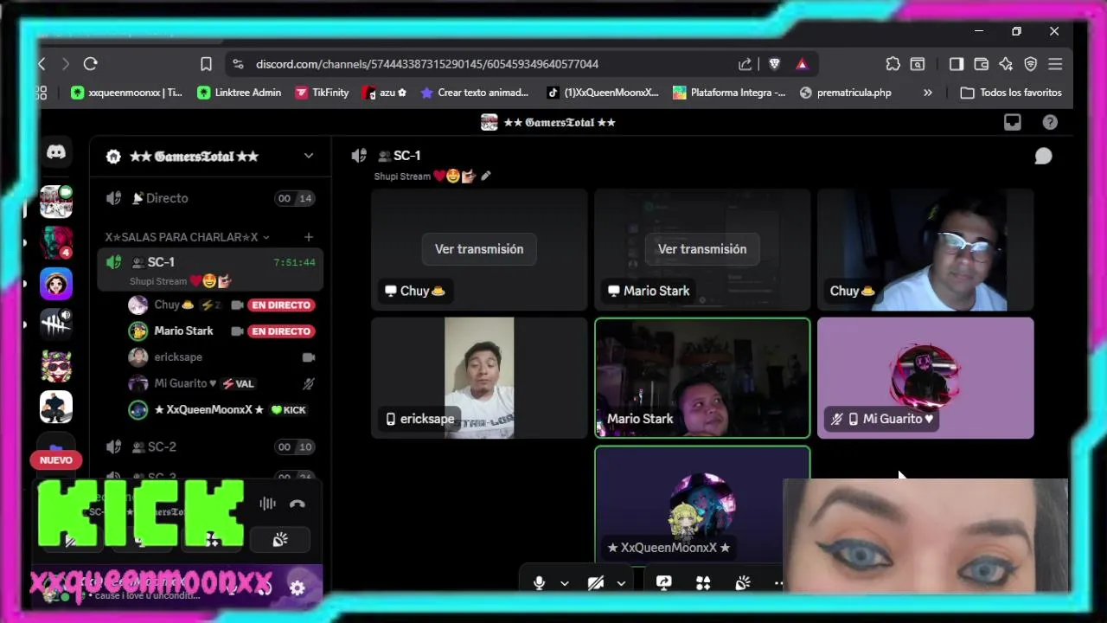This screenshot has width=1107, height=623.
Task: Open Brave VPN shield icon
Action: tap(1030, 64)
